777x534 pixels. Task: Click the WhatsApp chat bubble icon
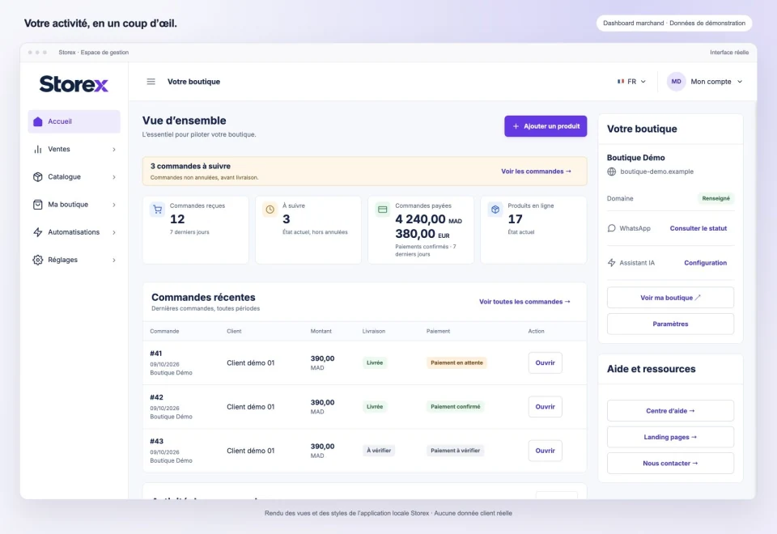(x=612, y=228)
